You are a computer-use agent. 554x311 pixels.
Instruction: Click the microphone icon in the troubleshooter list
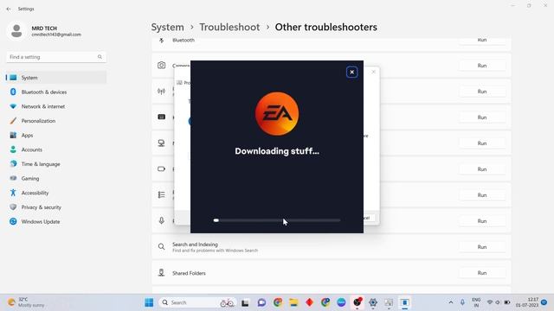[x=162, y=221]
